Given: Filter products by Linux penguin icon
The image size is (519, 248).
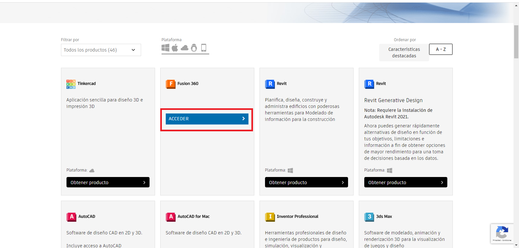Looking at the screenshot, I should click(194, 48).
